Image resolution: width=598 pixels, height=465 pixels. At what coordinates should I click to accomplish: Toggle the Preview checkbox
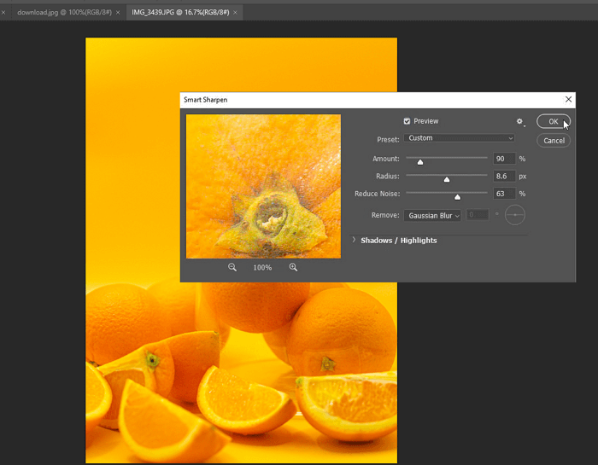[x=407, y=122]
